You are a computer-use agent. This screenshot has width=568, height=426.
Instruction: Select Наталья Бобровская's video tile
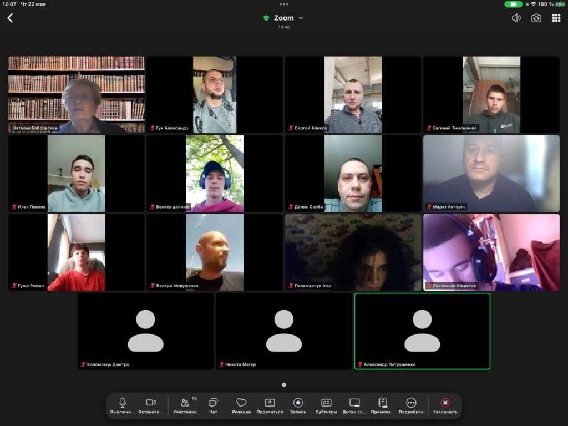(x=77, y=94)
